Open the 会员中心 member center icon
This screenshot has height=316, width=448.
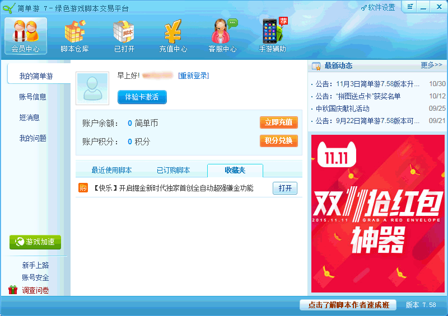26,36
